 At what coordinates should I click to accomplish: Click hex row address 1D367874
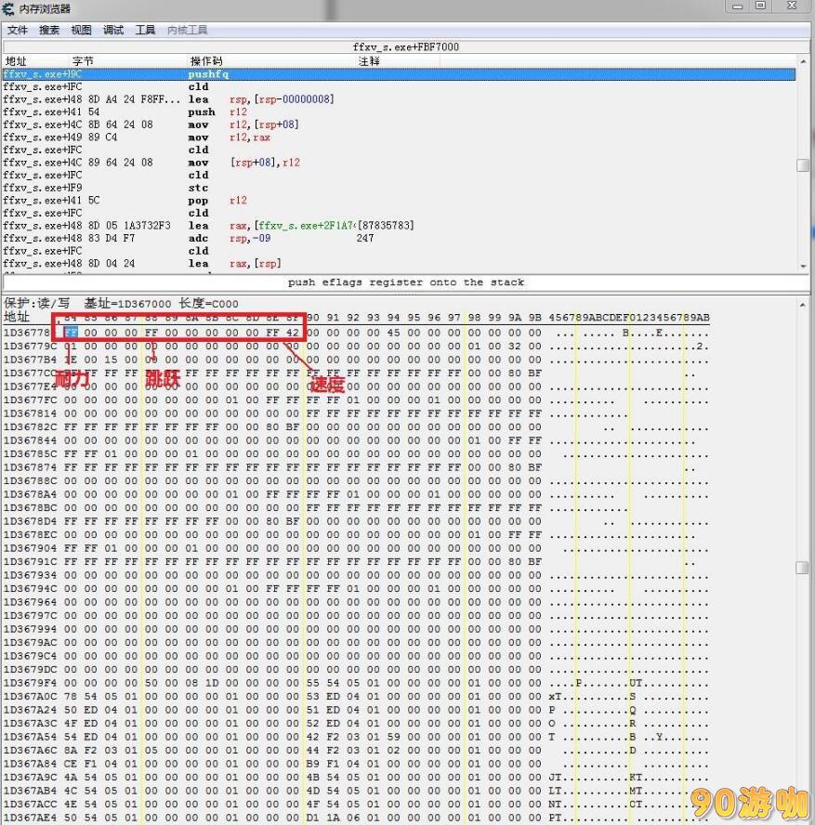pos(30,467)
